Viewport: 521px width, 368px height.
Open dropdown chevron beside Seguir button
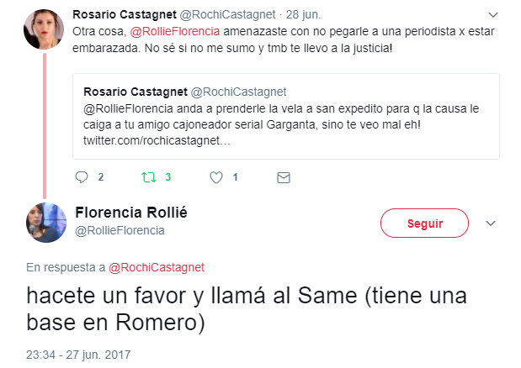(x=492, y=223)
